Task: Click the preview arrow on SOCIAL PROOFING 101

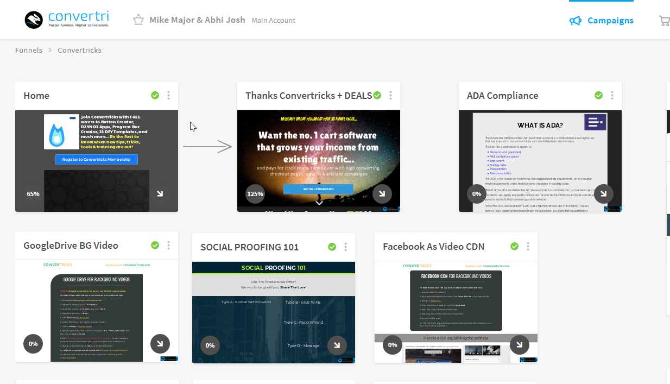Action: click(337, 345)
